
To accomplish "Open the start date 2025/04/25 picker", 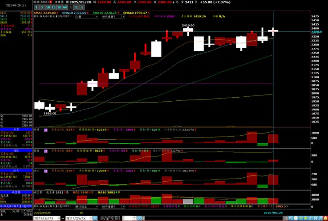I will [47, 218].
